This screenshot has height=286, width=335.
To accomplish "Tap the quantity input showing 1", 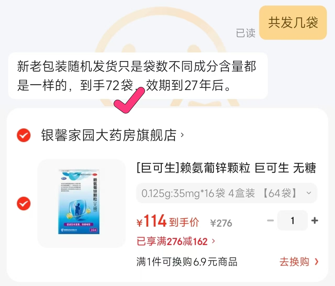I will click(x=292, y=221).
